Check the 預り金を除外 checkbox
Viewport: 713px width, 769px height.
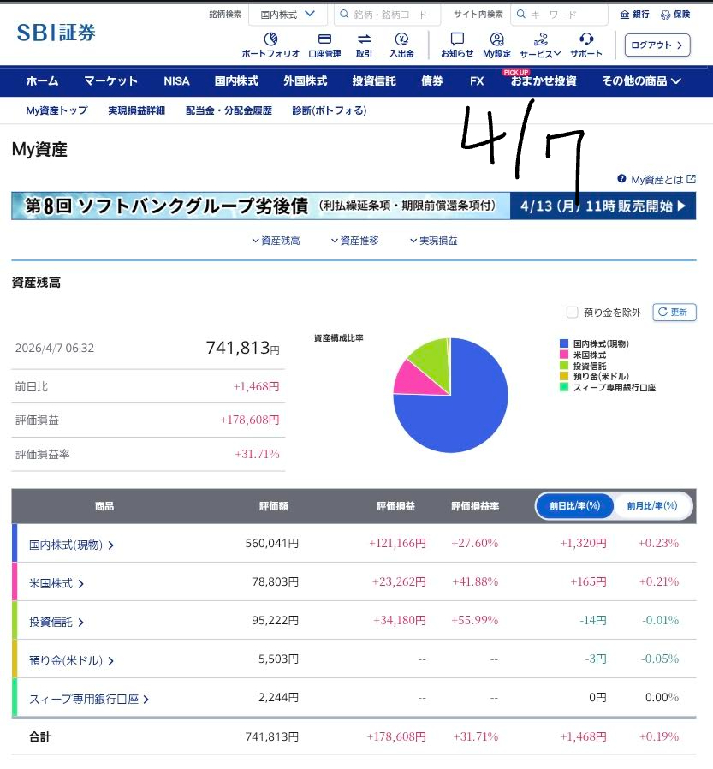[x=573, y=313]
